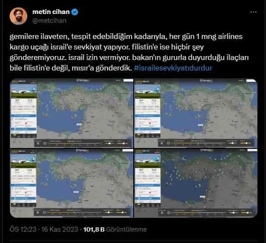Click the ÖS 12:23 timestamp
Image resolution: width=266 pixels, height=243 pixels.
23,229
